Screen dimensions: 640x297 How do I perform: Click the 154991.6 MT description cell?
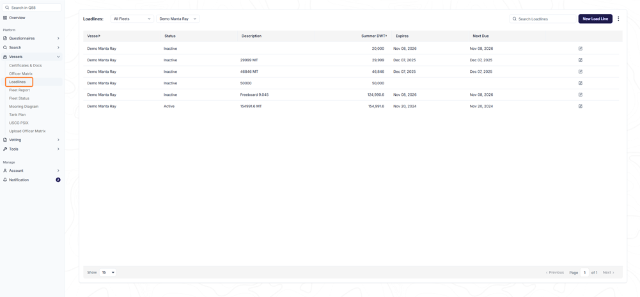251,106
